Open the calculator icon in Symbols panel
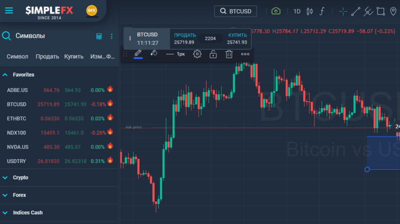 (99, 36)
